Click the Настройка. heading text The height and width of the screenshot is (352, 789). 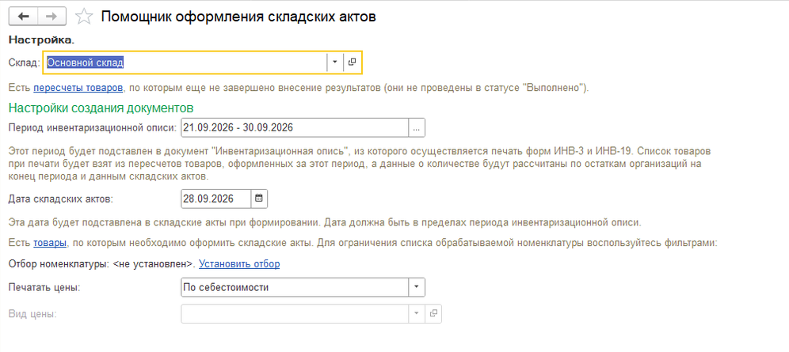click(42, 40)
